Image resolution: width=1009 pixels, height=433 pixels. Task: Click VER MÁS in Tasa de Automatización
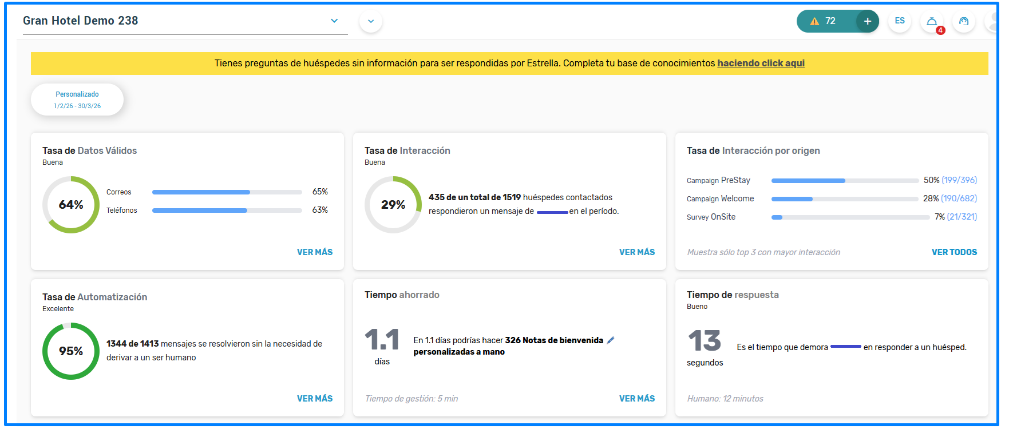tap(314, 399)
